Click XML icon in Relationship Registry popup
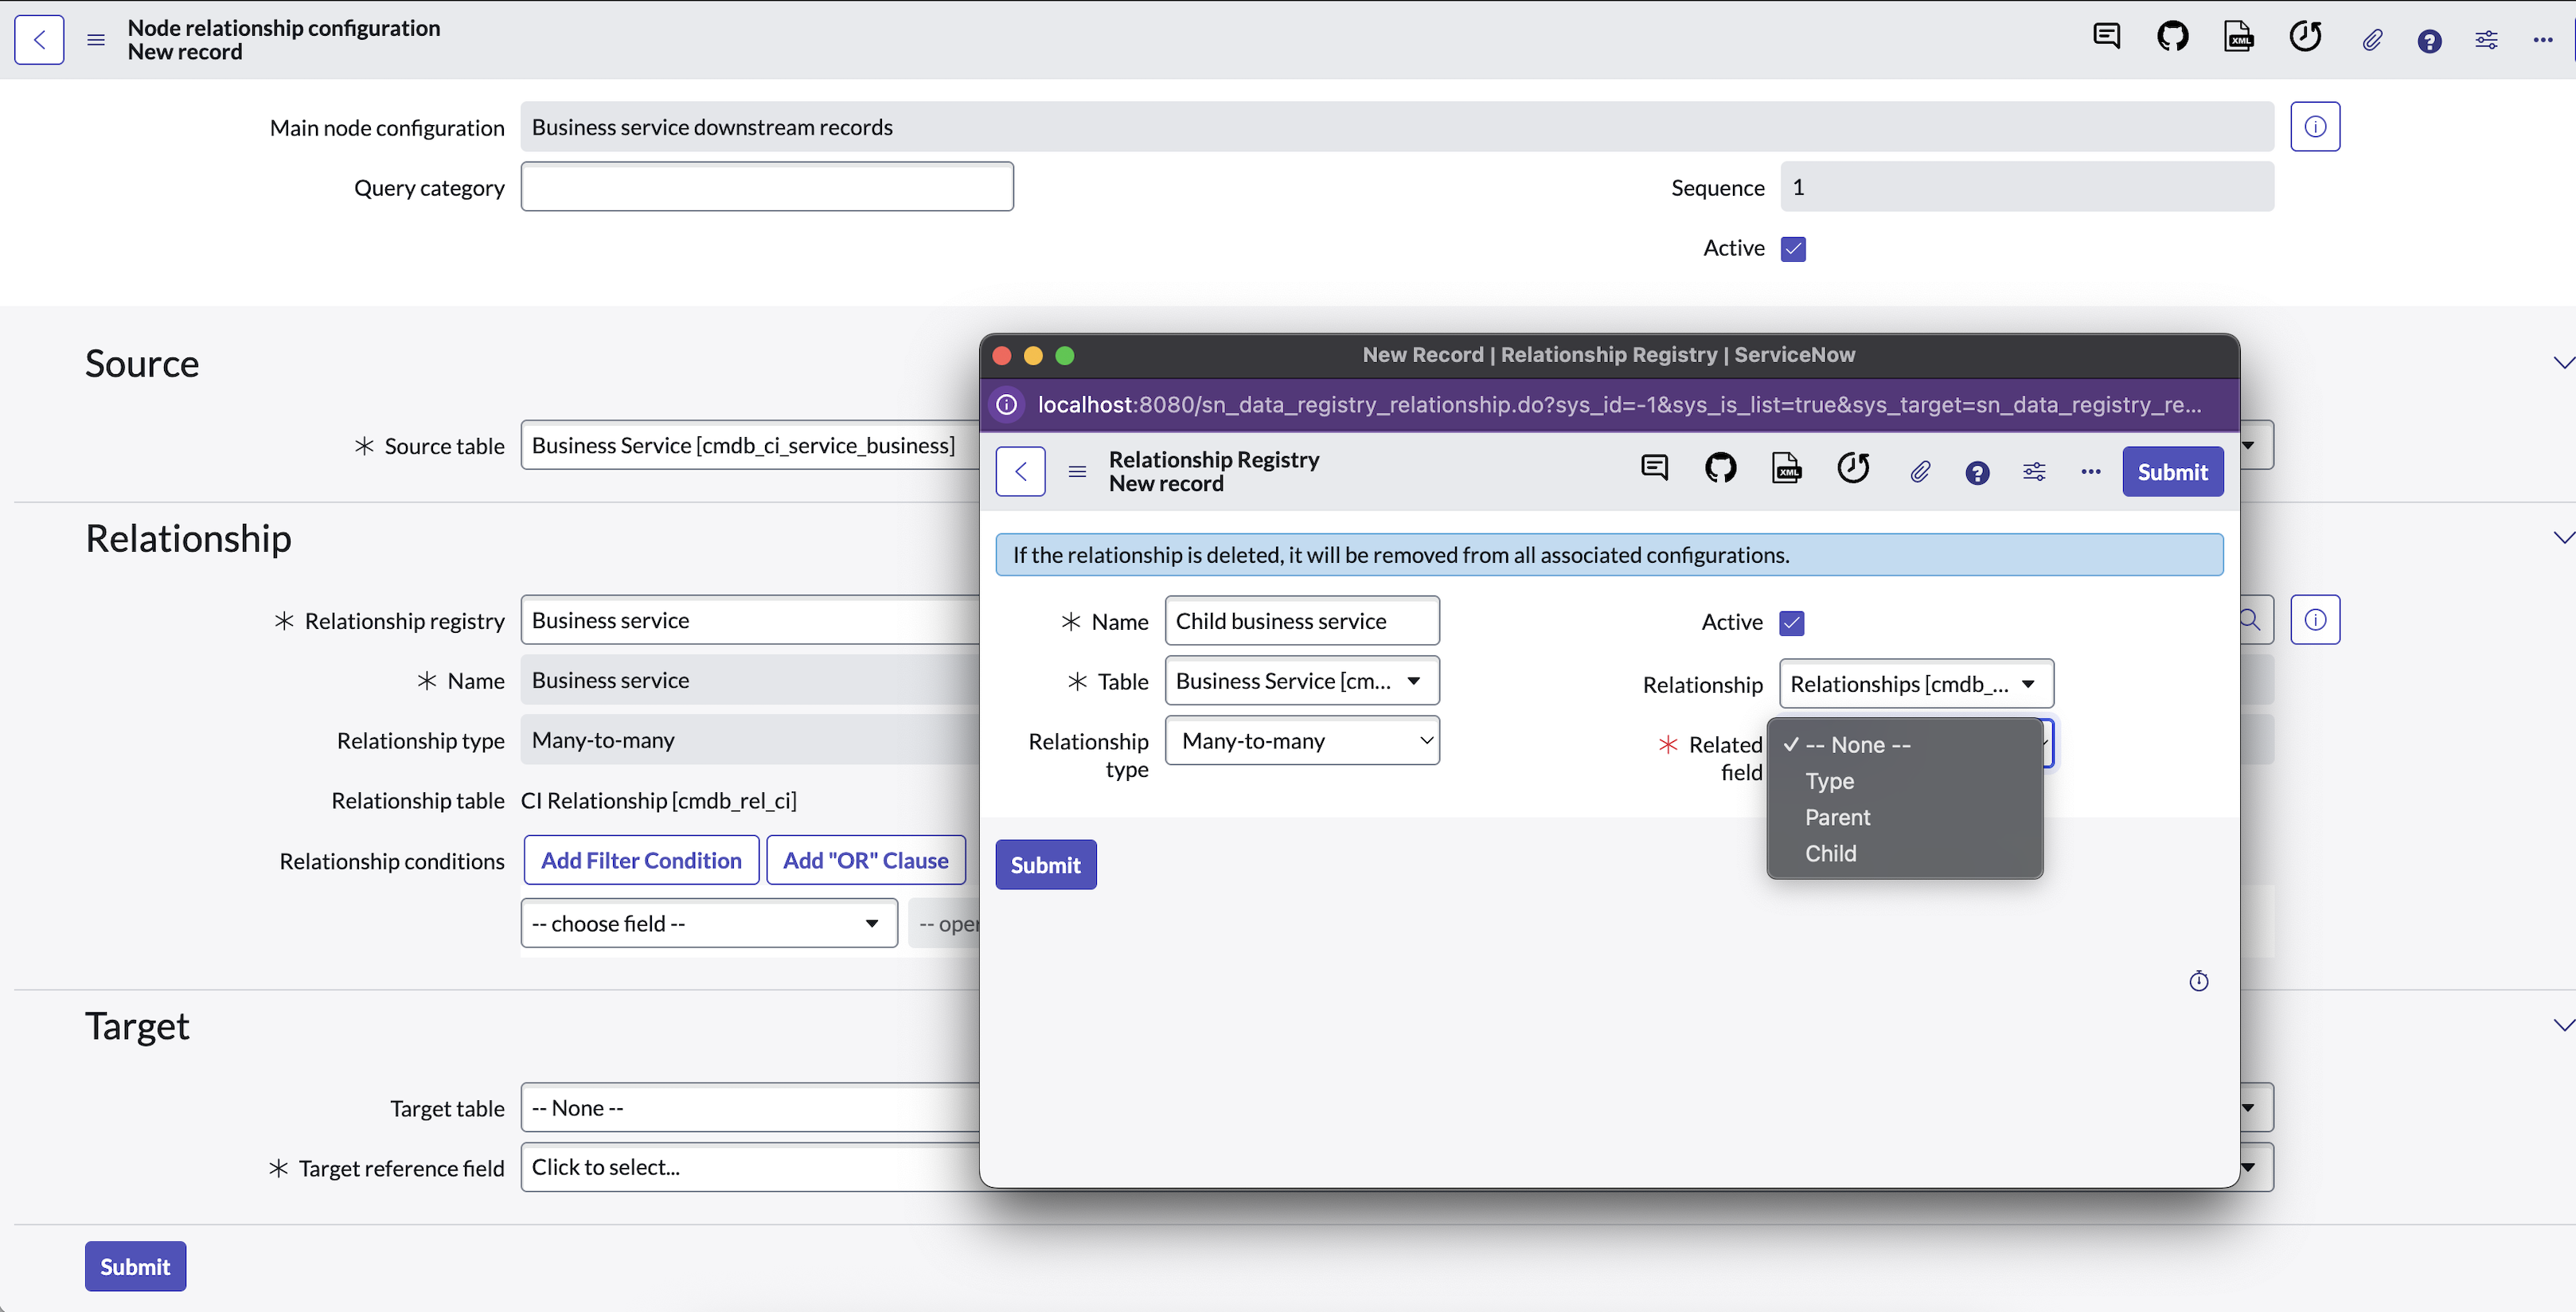 click(x=1786, y=468)
